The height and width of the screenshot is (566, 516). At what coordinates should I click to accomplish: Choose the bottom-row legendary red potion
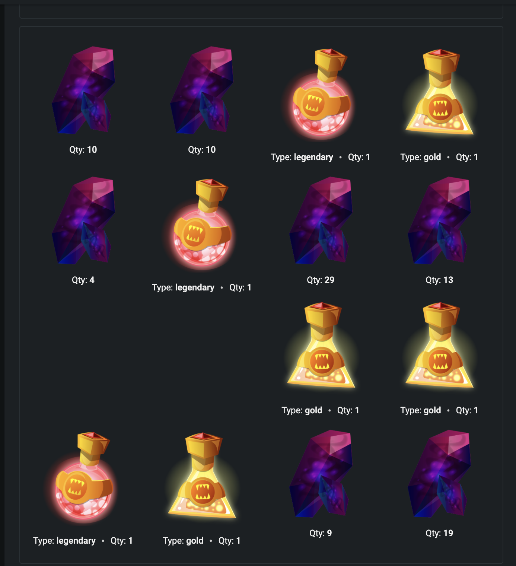[x=83, y=477]
